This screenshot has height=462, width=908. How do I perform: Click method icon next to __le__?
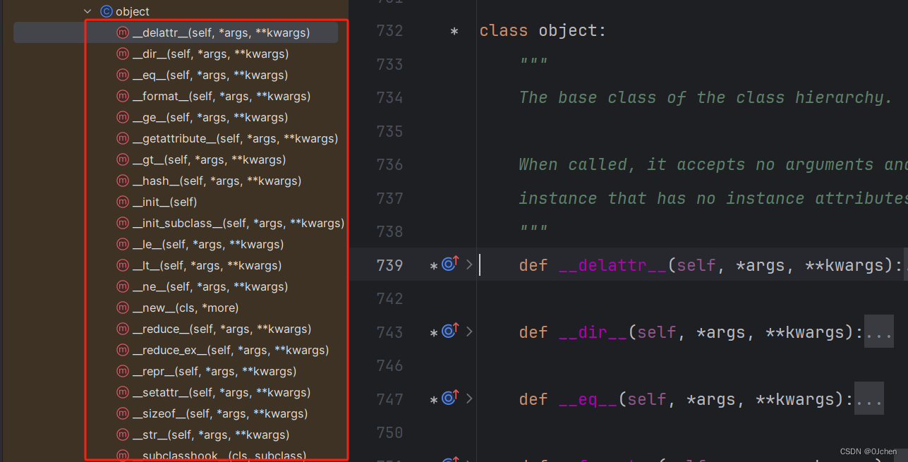(x=122, y=244)
